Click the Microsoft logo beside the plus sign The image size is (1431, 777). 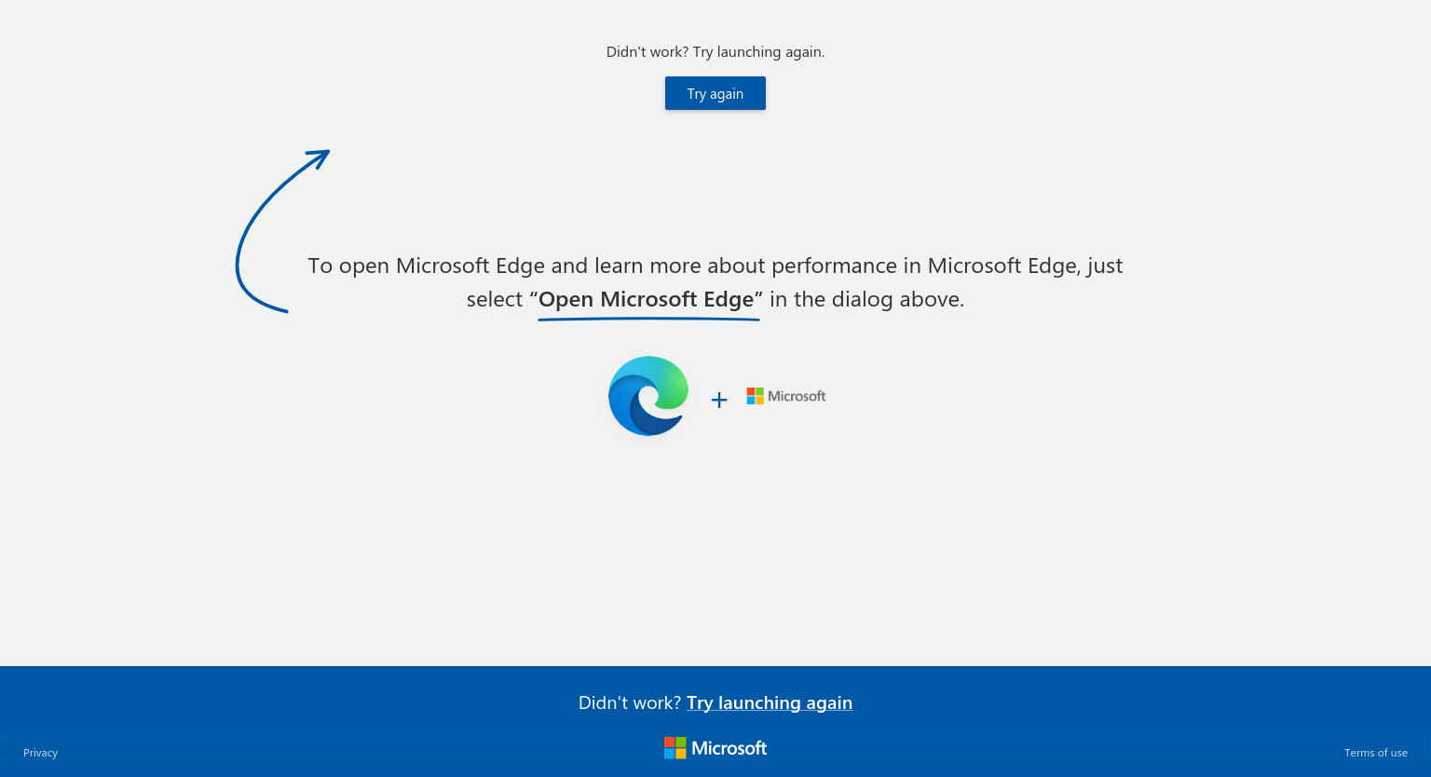click(786, 396)
